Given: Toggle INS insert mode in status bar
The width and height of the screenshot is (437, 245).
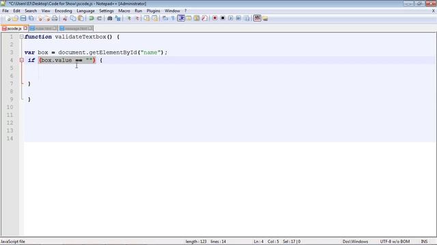Looking at the screenshot, I should click(424, 242).
